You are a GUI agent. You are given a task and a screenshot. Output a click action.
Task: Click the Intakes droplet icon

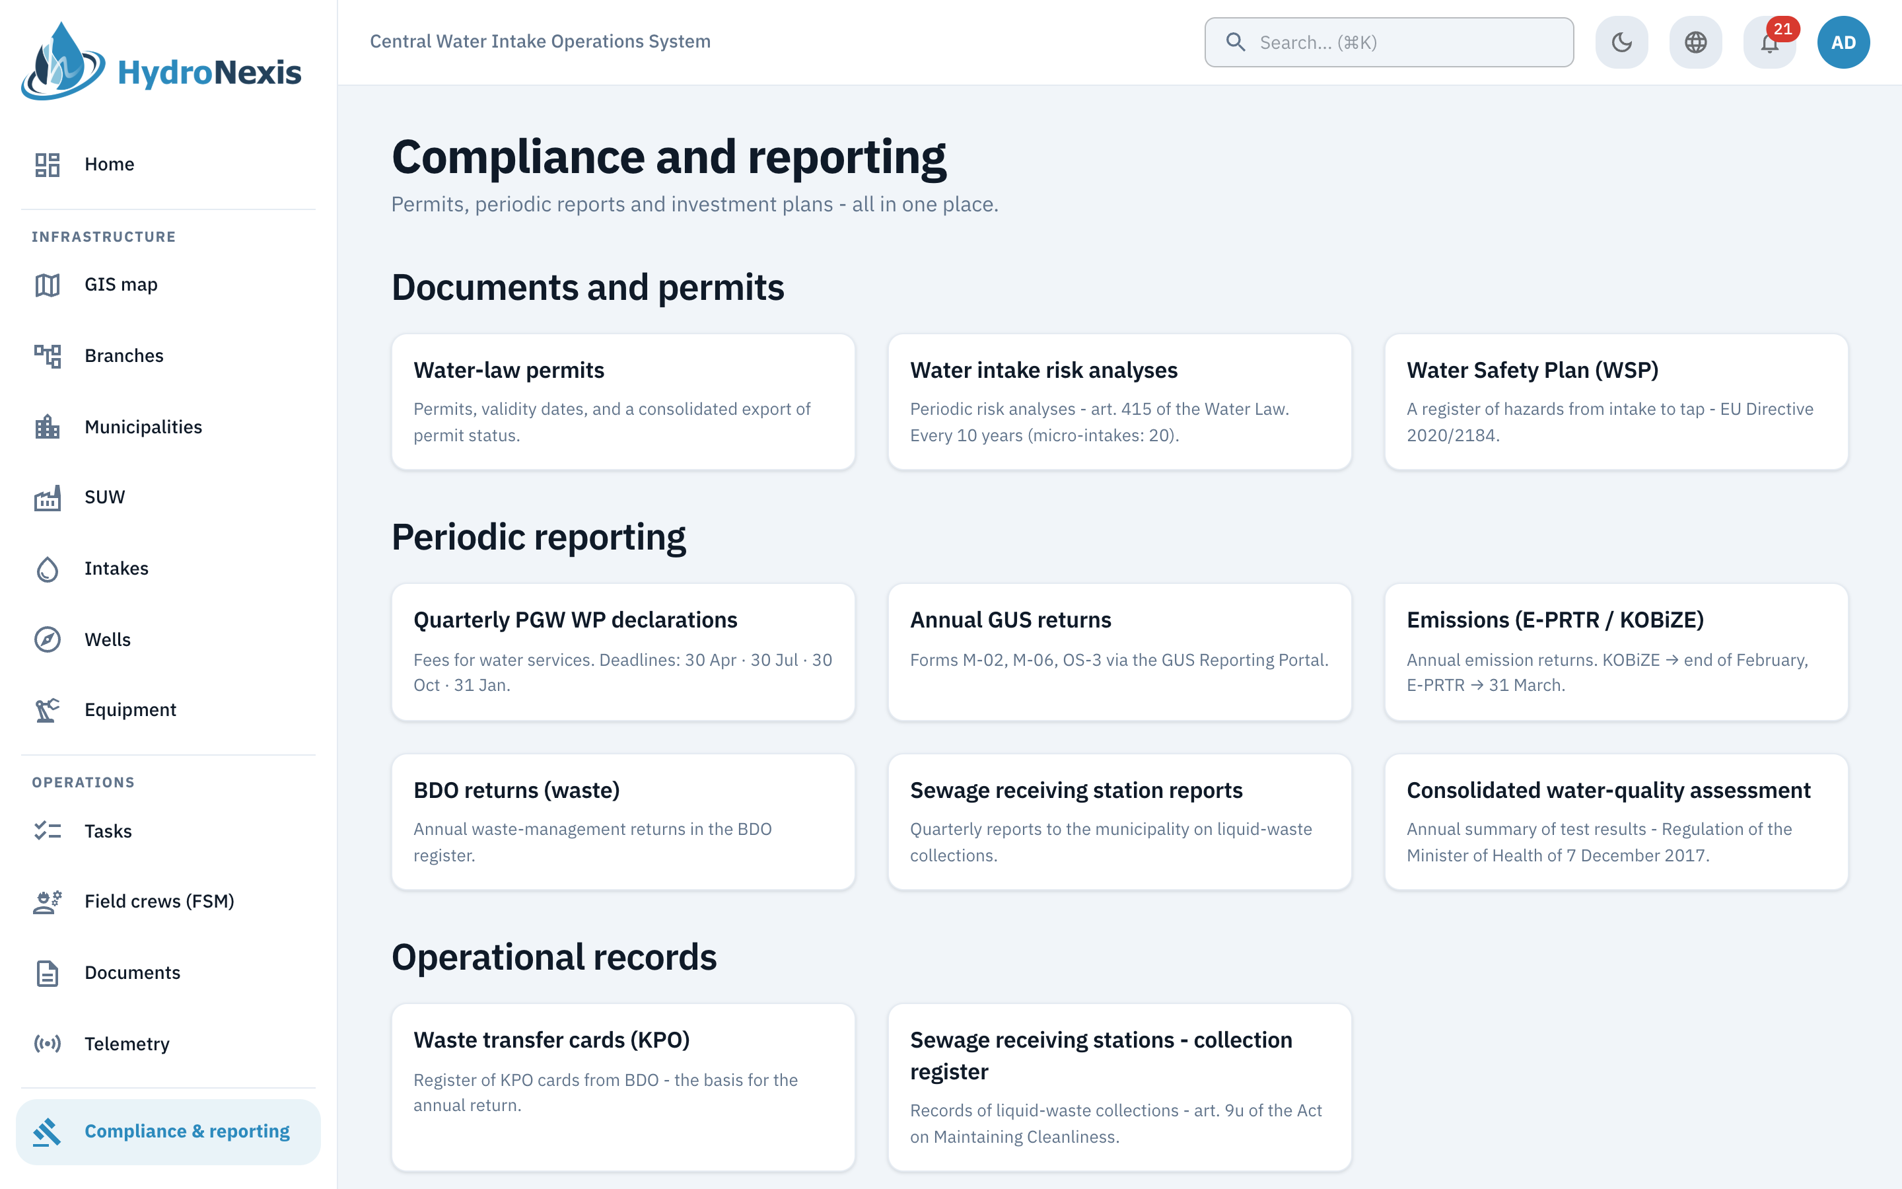coord(47,569)
